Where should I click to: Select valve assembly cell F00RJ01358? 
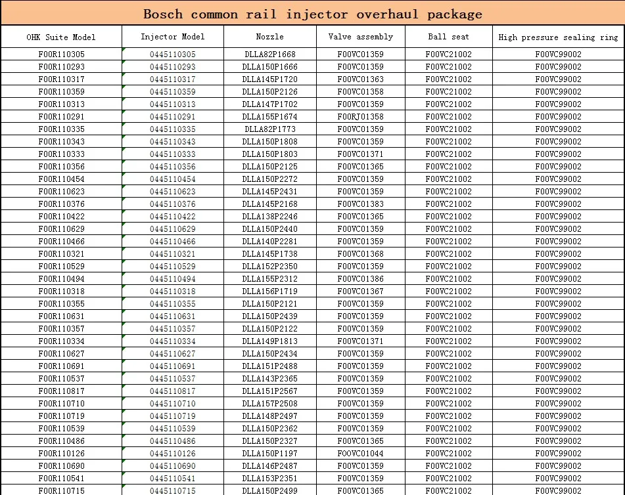tap(361, 117)
